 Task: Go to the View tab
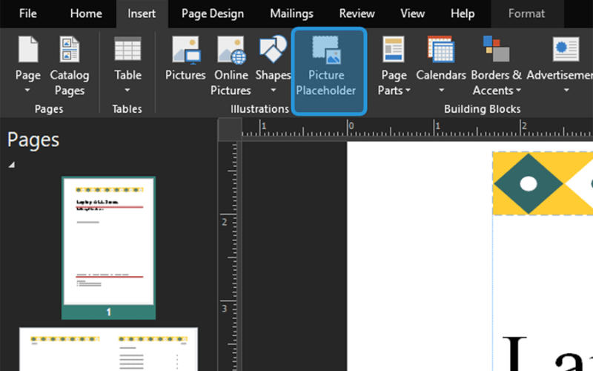412,13
